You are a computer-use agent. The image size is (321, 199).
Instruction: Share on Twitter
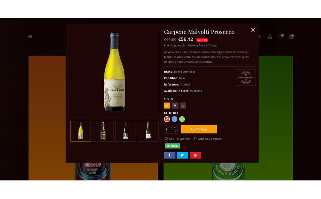pos(182,155)
